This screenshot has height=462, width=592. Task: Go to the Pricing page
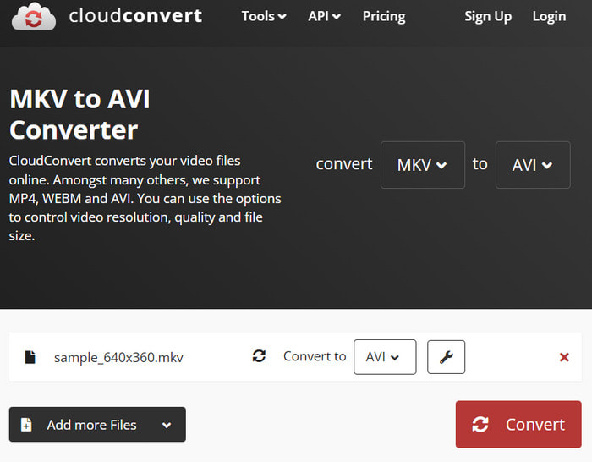point(384,16)
